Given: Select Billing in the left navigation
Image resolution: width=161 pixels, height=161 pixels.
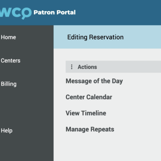Looking at the screenshot, I should (9, 84).
